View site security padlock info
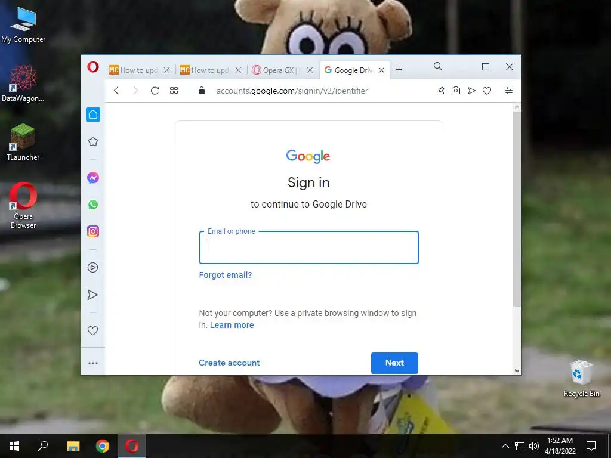The image size is (611, 458). tap(202, 91)
